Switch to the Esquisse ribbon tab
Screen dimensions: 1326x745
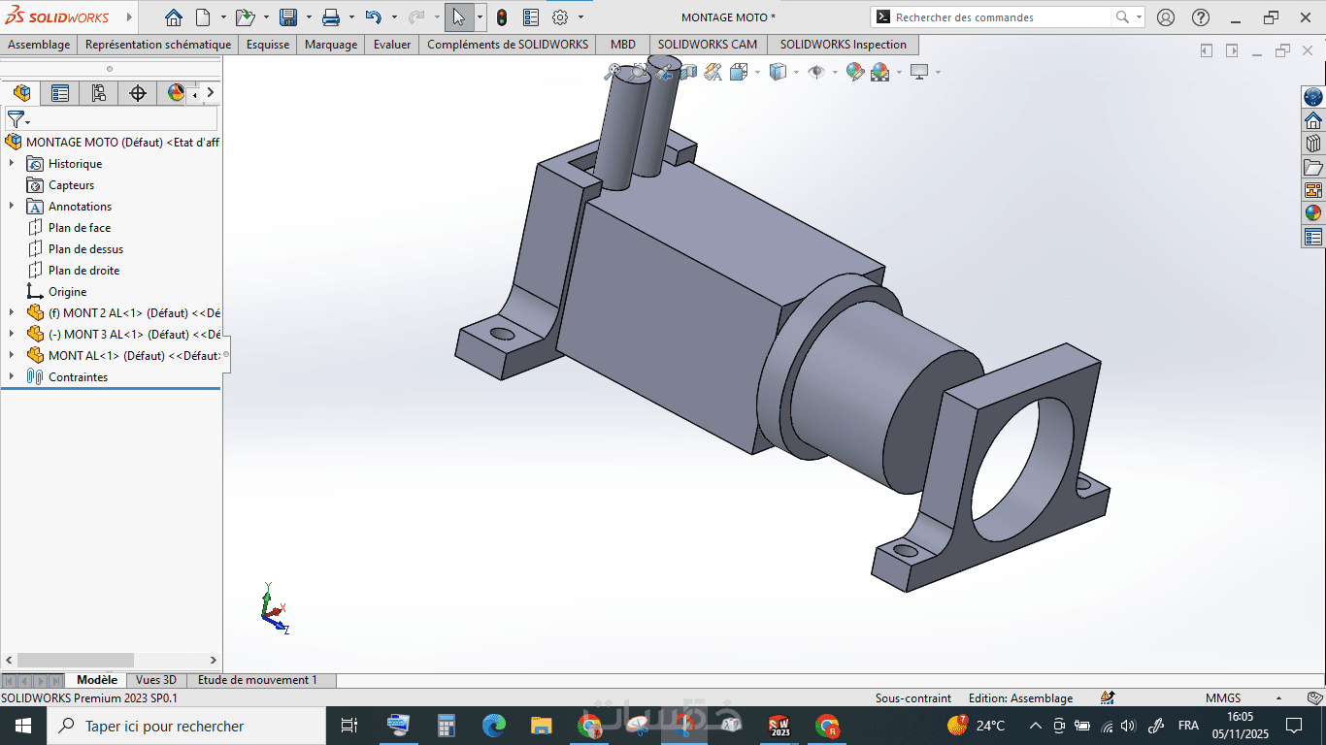268,45
